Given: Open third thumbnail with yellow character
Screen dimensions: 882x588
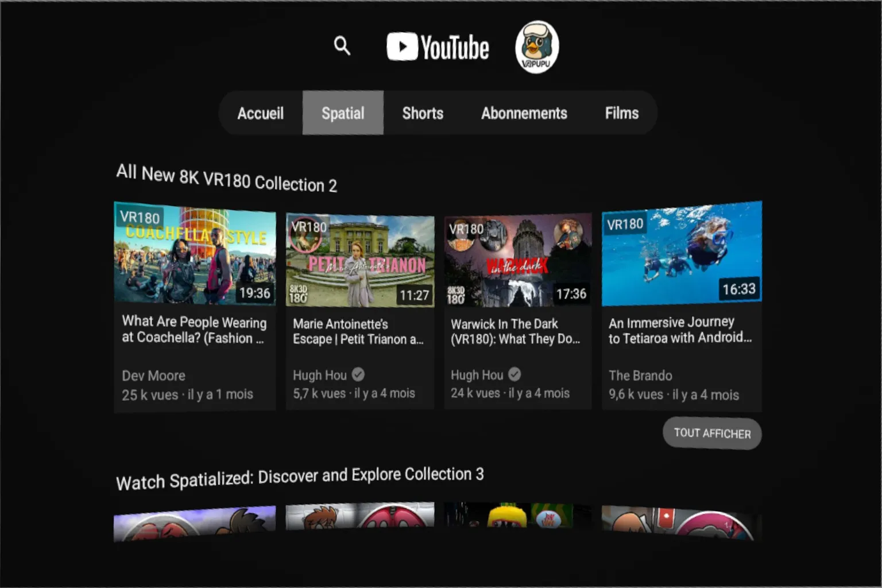Looking at the screenshot, I should (518, 516).
